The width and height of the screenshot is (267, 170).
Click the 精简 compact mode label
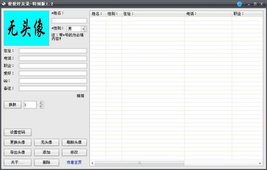click(80, 96)
